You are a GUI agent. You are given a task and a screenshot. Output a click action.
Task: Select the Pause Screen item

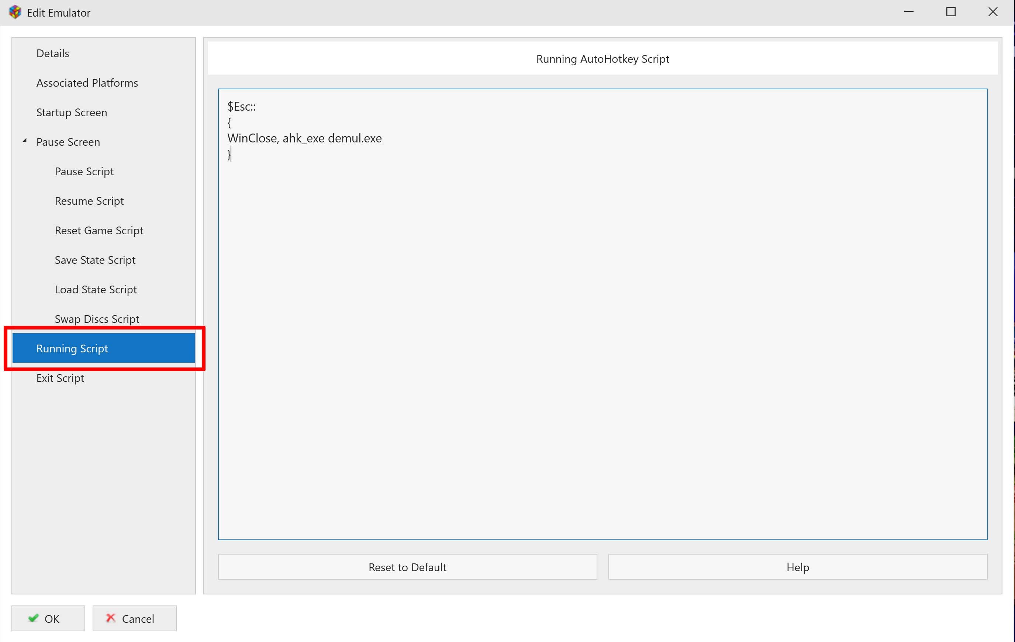click(103, 142)
